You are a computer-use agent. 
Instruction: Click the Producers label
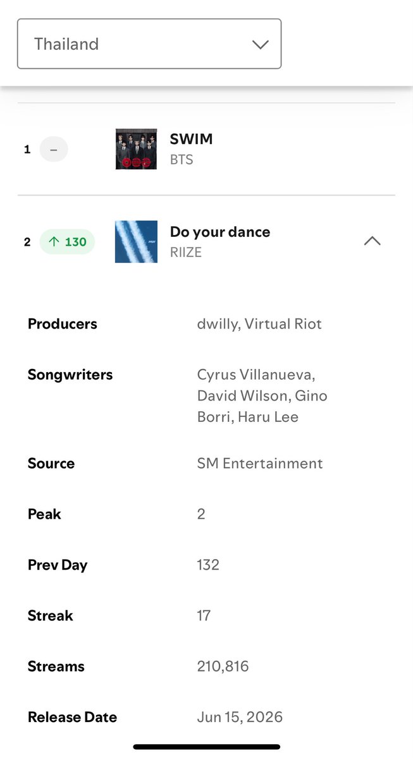[63, 324]
